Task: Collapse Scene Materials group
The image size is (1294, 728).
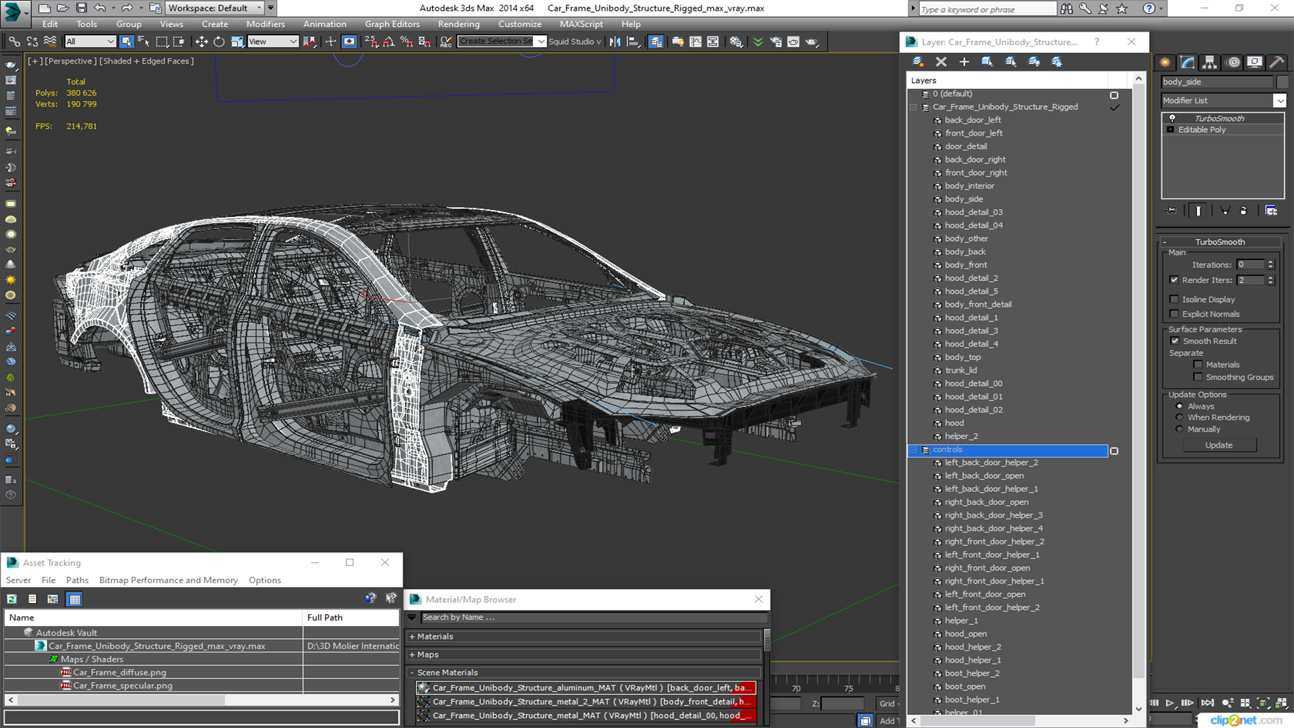Action: pyautogui.click(x=412, y=673)
